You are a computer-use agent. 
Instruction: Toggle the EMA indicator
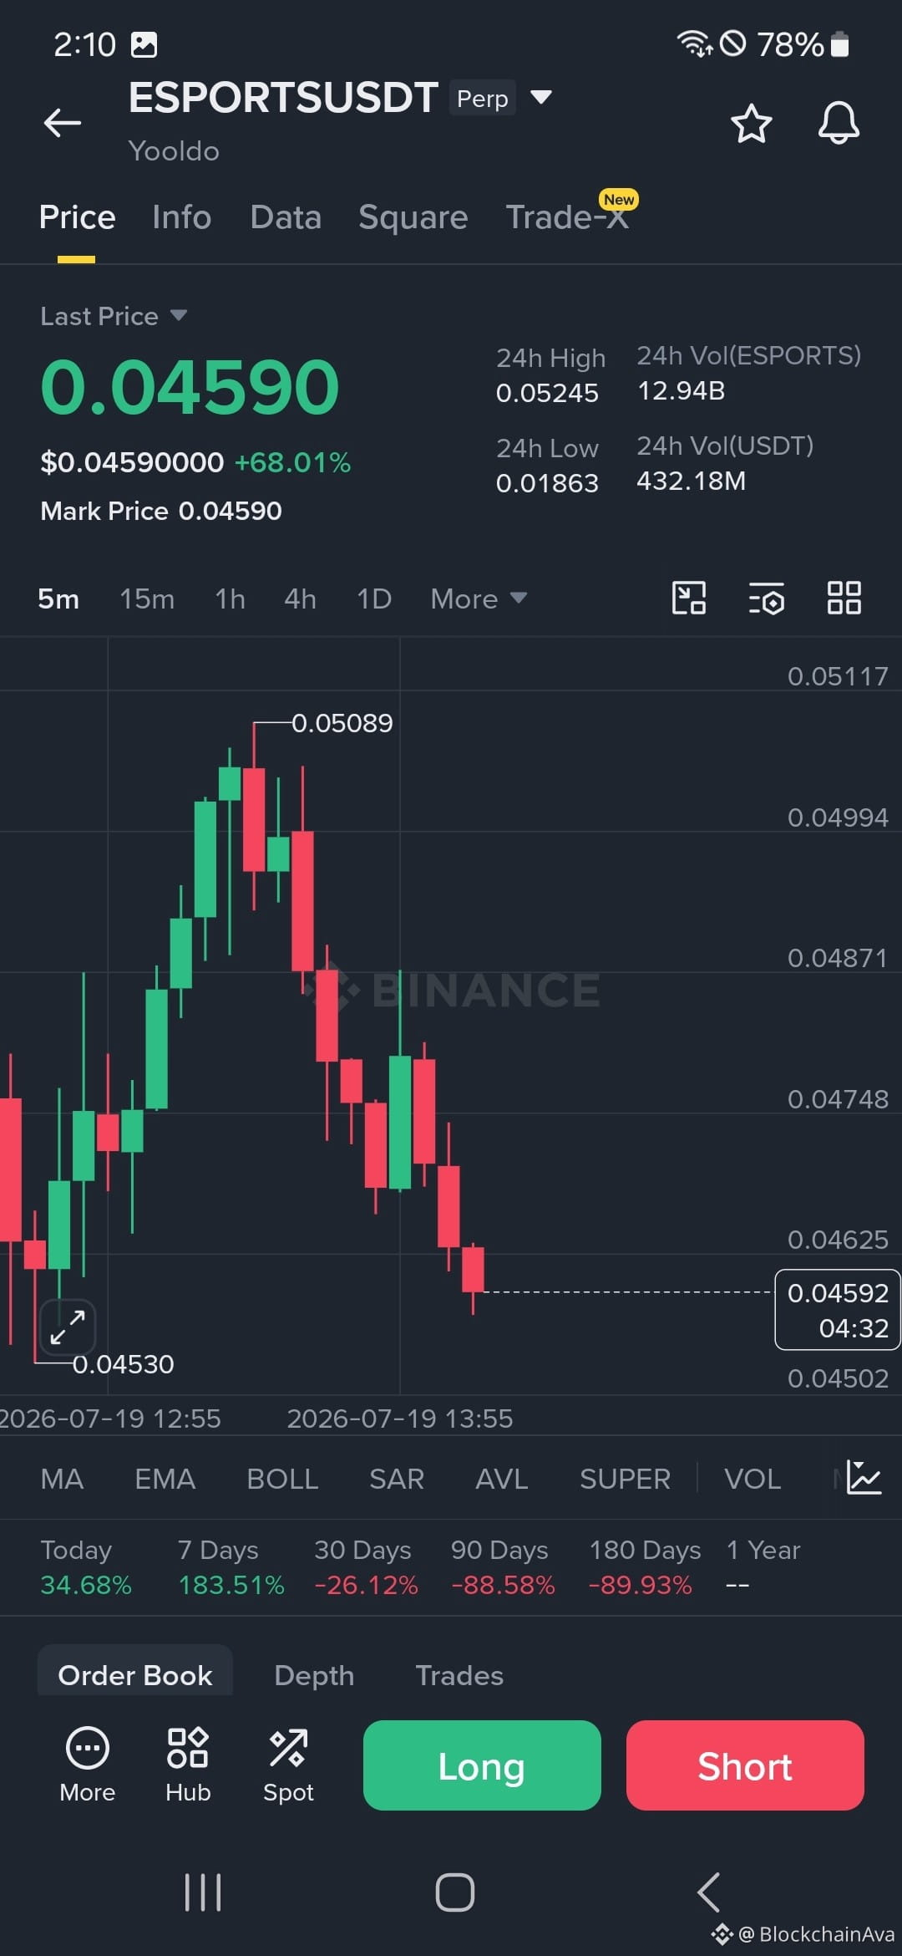pyautogui.click(x=165, y=1479)
